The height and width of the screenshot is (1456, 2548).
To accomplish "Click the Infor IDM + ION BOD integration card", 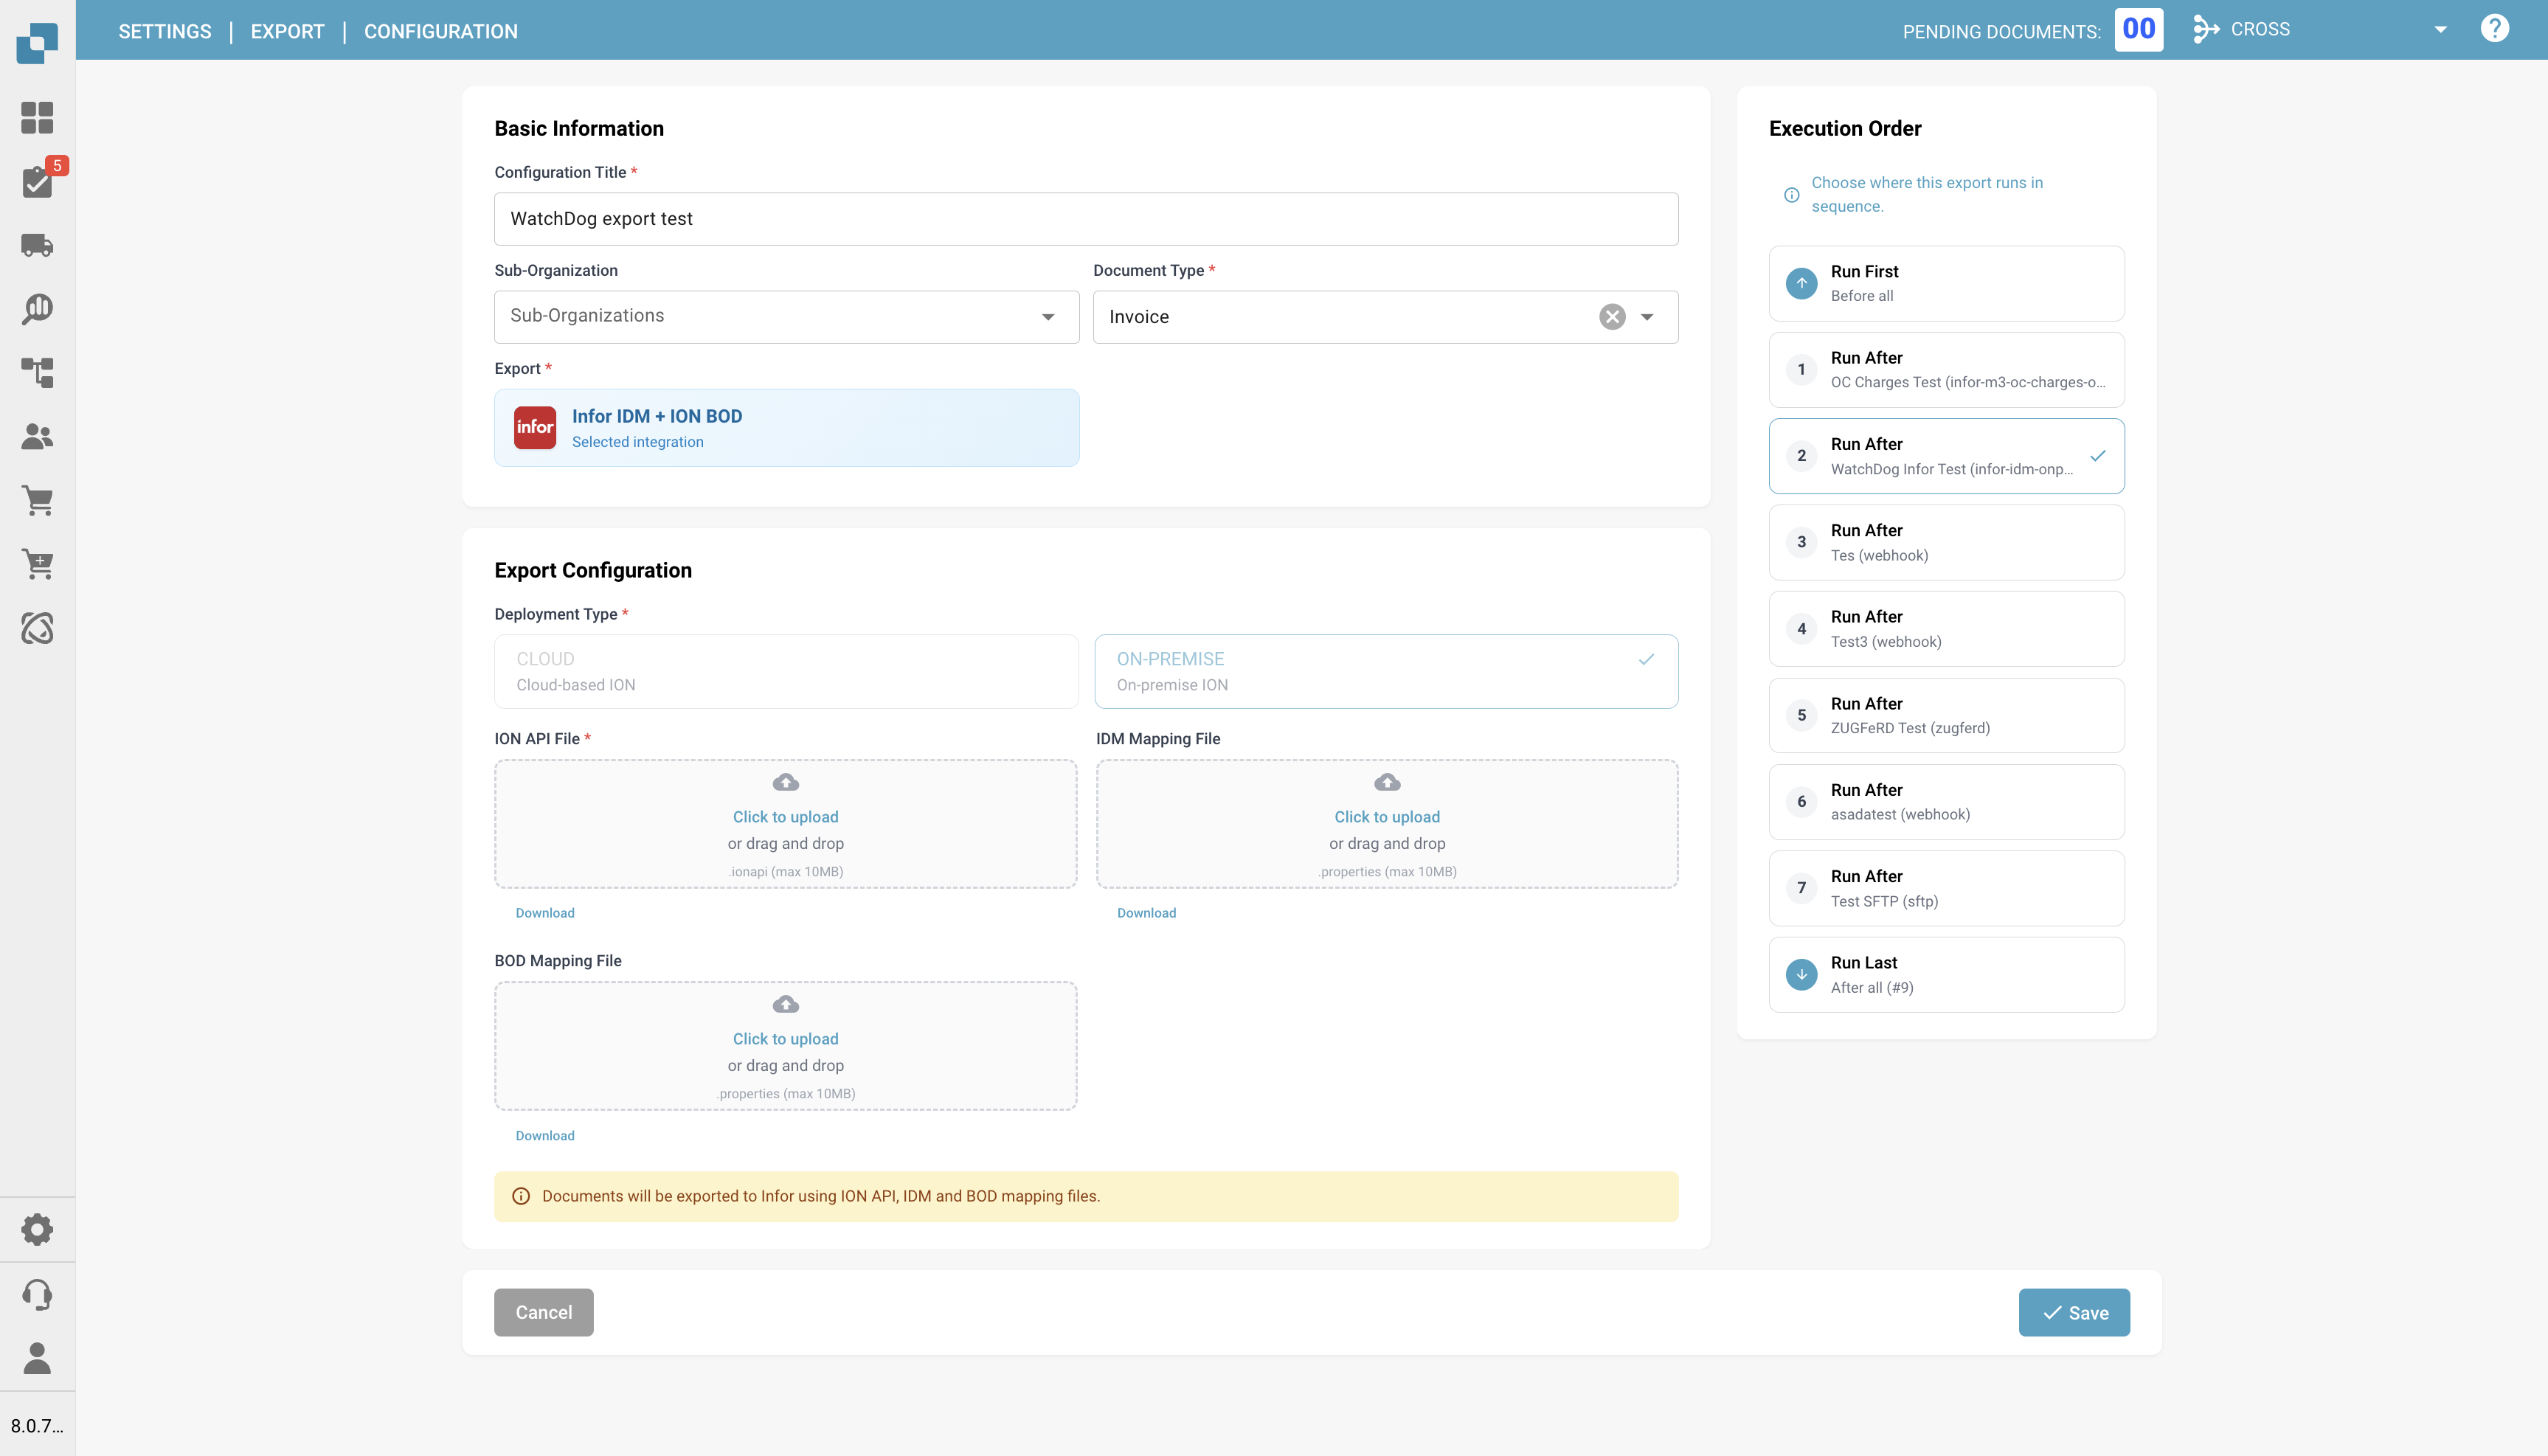I will (786, 428).
